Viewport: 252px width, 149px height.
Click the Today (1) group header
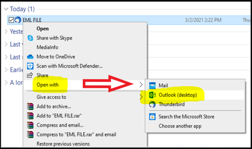(x=22, y=9)
